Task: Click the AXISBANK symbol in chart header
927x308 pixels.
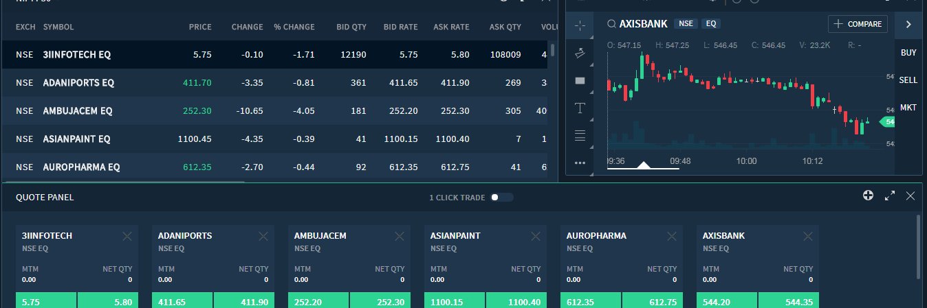Action: coord(644,24)
